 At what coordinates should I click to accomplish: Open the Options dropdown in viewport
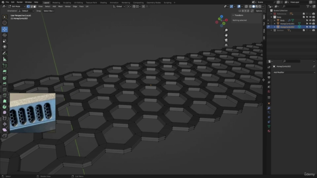point(260,11)
